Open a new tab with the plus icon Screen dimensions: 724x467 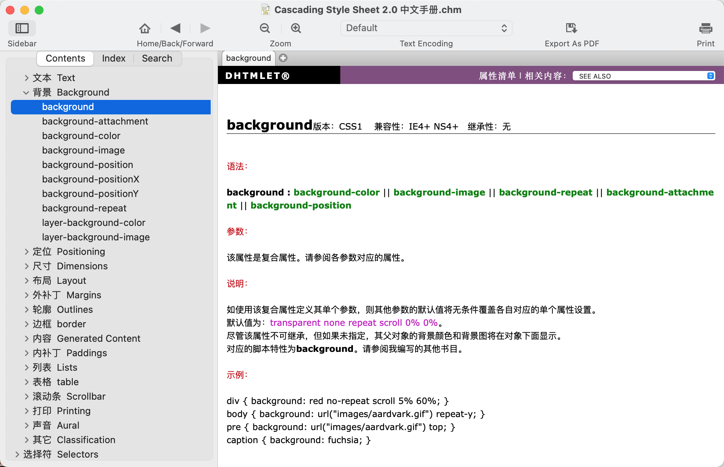pos(283,58)
